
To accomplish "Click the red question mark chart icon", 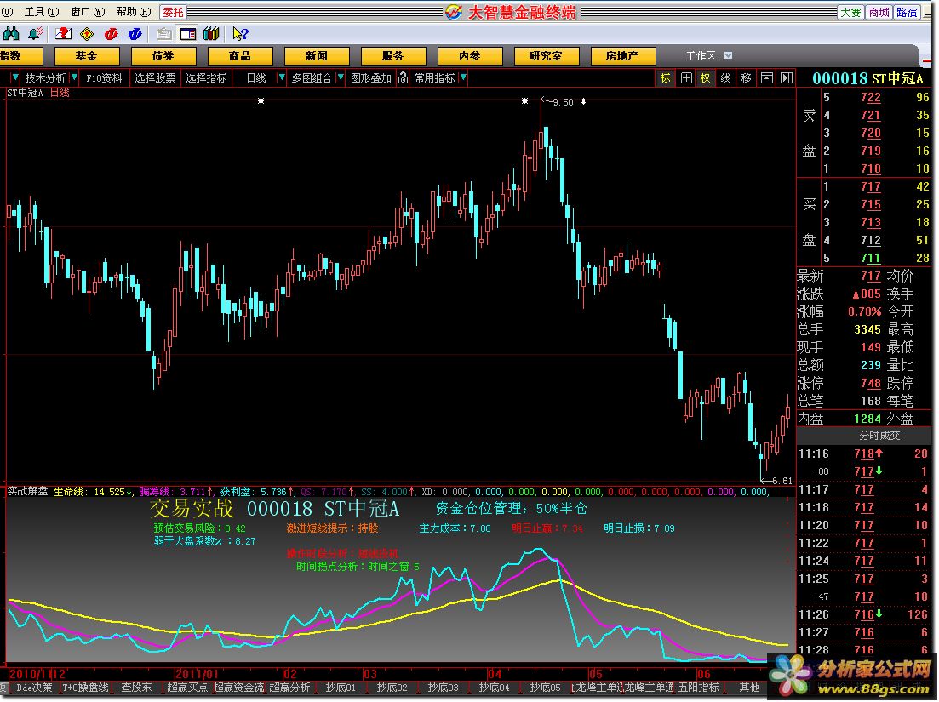I will 63,33.
